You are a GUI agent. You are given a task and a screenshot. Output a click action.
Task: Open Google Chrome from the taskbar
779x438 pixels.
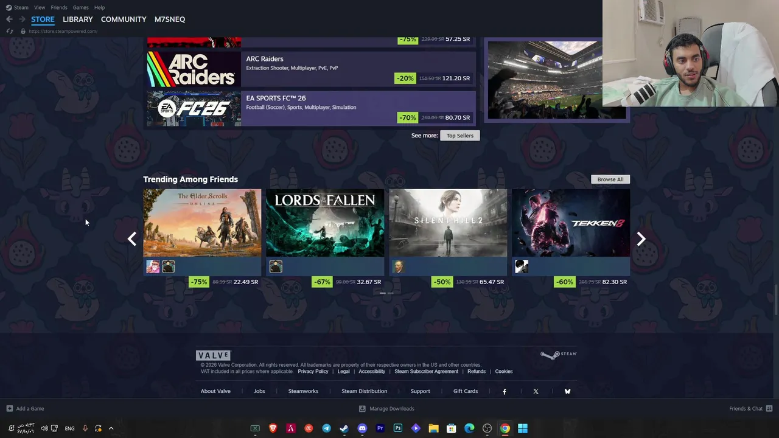[505, 428]
